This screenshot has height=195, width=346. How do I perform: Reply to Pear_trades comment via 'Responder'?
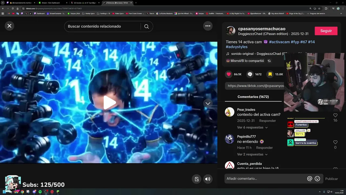pyautogui.click(x=268, y=121)
